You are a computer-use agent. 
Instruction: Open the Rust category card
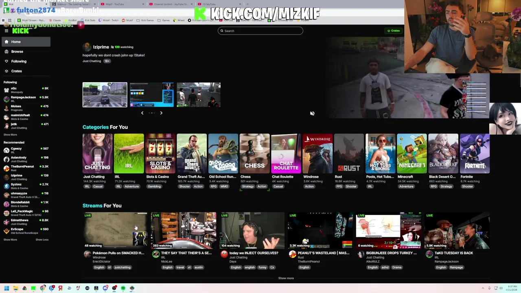click(349, 153)
